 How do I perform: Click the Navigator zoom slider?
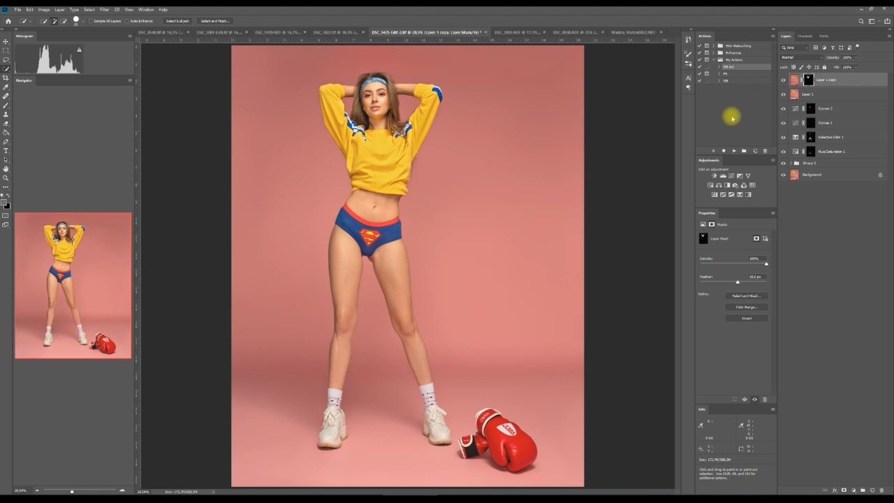coord(71,491)
